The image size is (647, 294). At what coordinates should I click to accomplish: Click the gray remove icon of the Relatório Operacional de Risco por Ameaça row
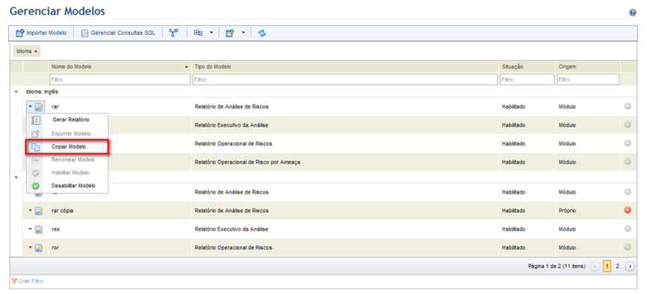tap(628, 162)
